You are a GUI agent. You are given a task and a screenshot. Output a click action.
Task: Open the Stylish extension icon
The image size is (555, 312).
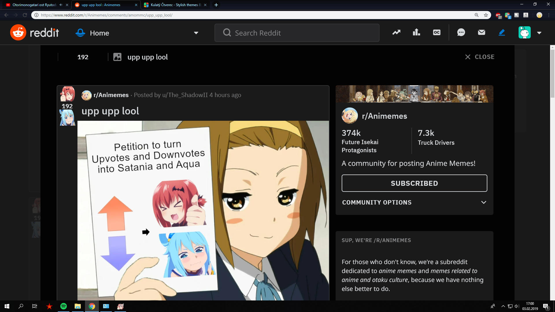(508, 15)
